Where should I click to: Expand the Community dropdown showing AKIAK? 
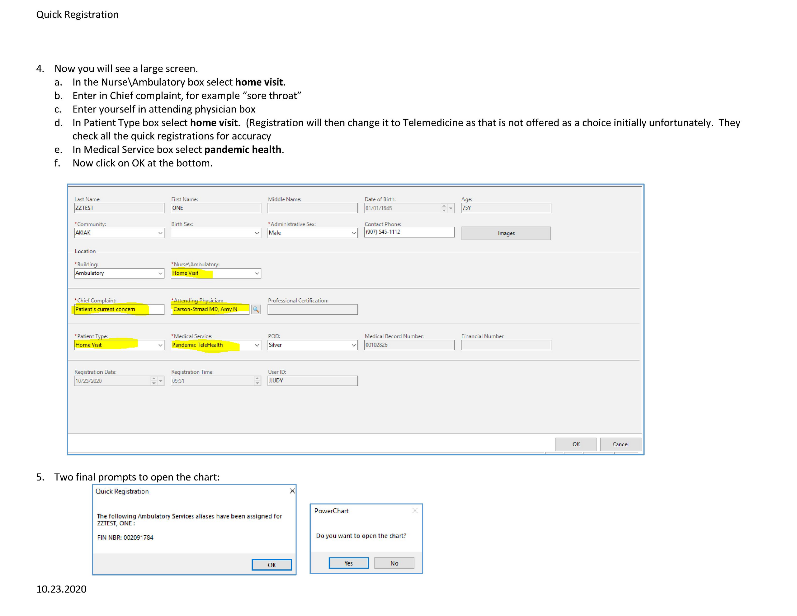point(160,233)
